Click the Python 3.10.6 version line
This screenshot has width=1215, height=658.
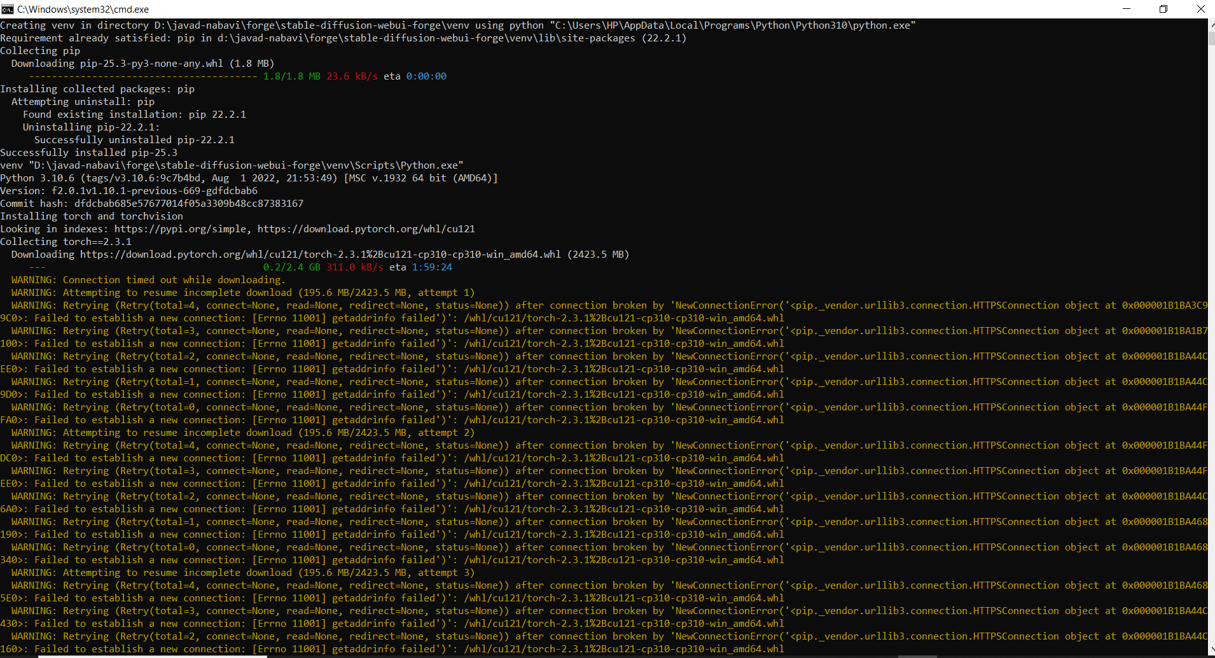tap(249, 178)
